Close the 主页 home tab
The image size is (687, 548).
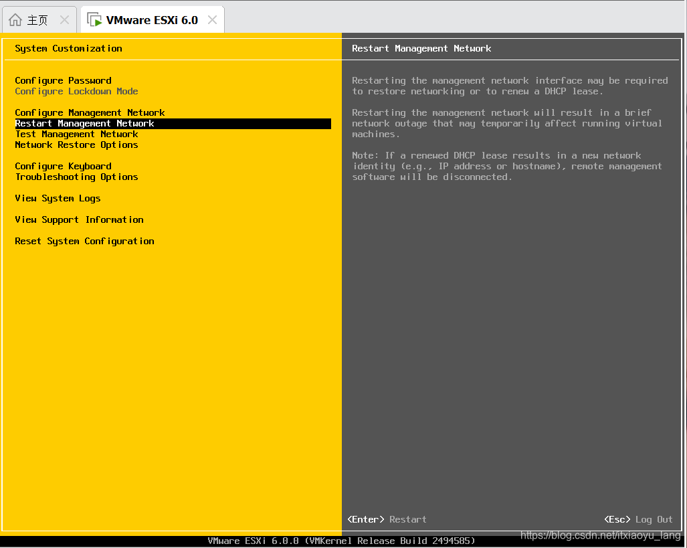coord(64,19)
